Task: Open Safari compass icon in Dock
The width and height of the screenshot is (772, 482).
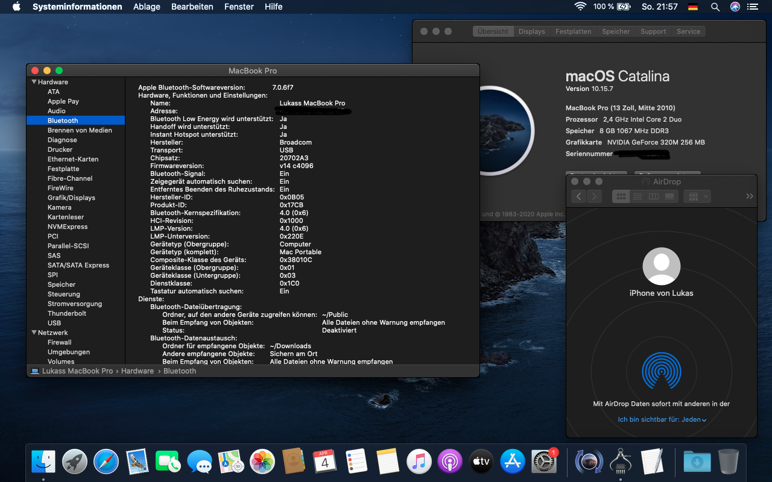Action: 106,462
